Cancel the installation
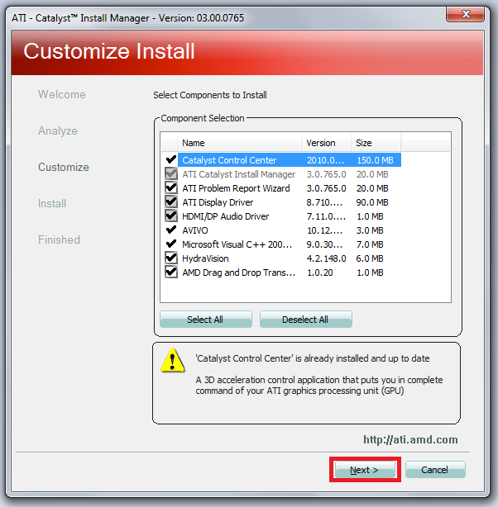Screen dimensions: 498x507 pos(435,470)
